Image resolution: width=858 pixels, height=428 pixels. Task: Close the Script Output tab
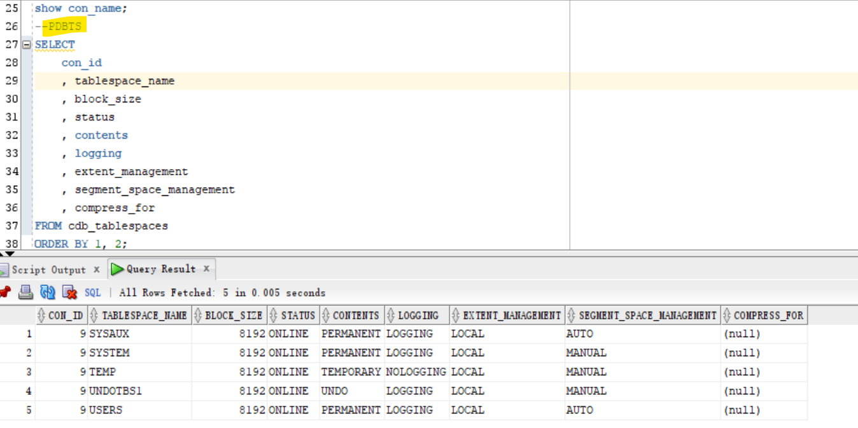97,269
